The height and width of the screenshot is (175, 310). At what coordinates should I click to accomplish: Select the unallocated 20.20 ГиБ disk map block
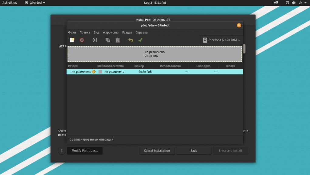(x=155, y=54)
